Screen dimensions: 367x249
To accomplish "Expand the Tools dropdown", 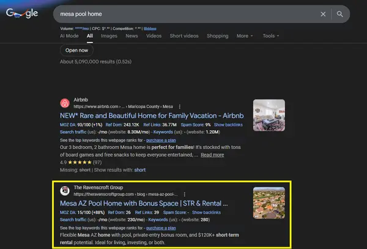I will (271, 36).
